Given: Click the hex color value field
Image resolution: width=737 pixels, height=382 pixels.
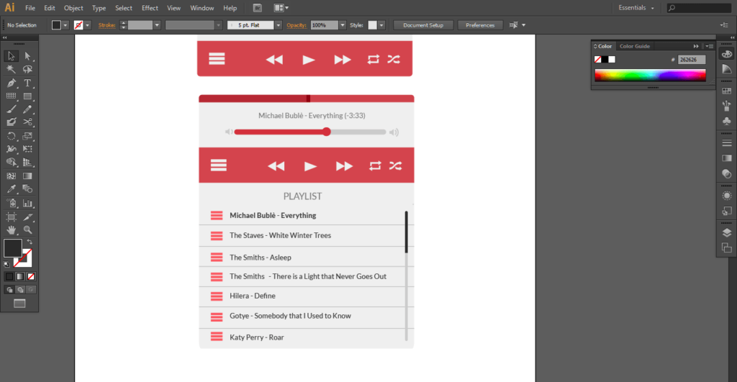Looking at the screenshot, I should point(692,60).
